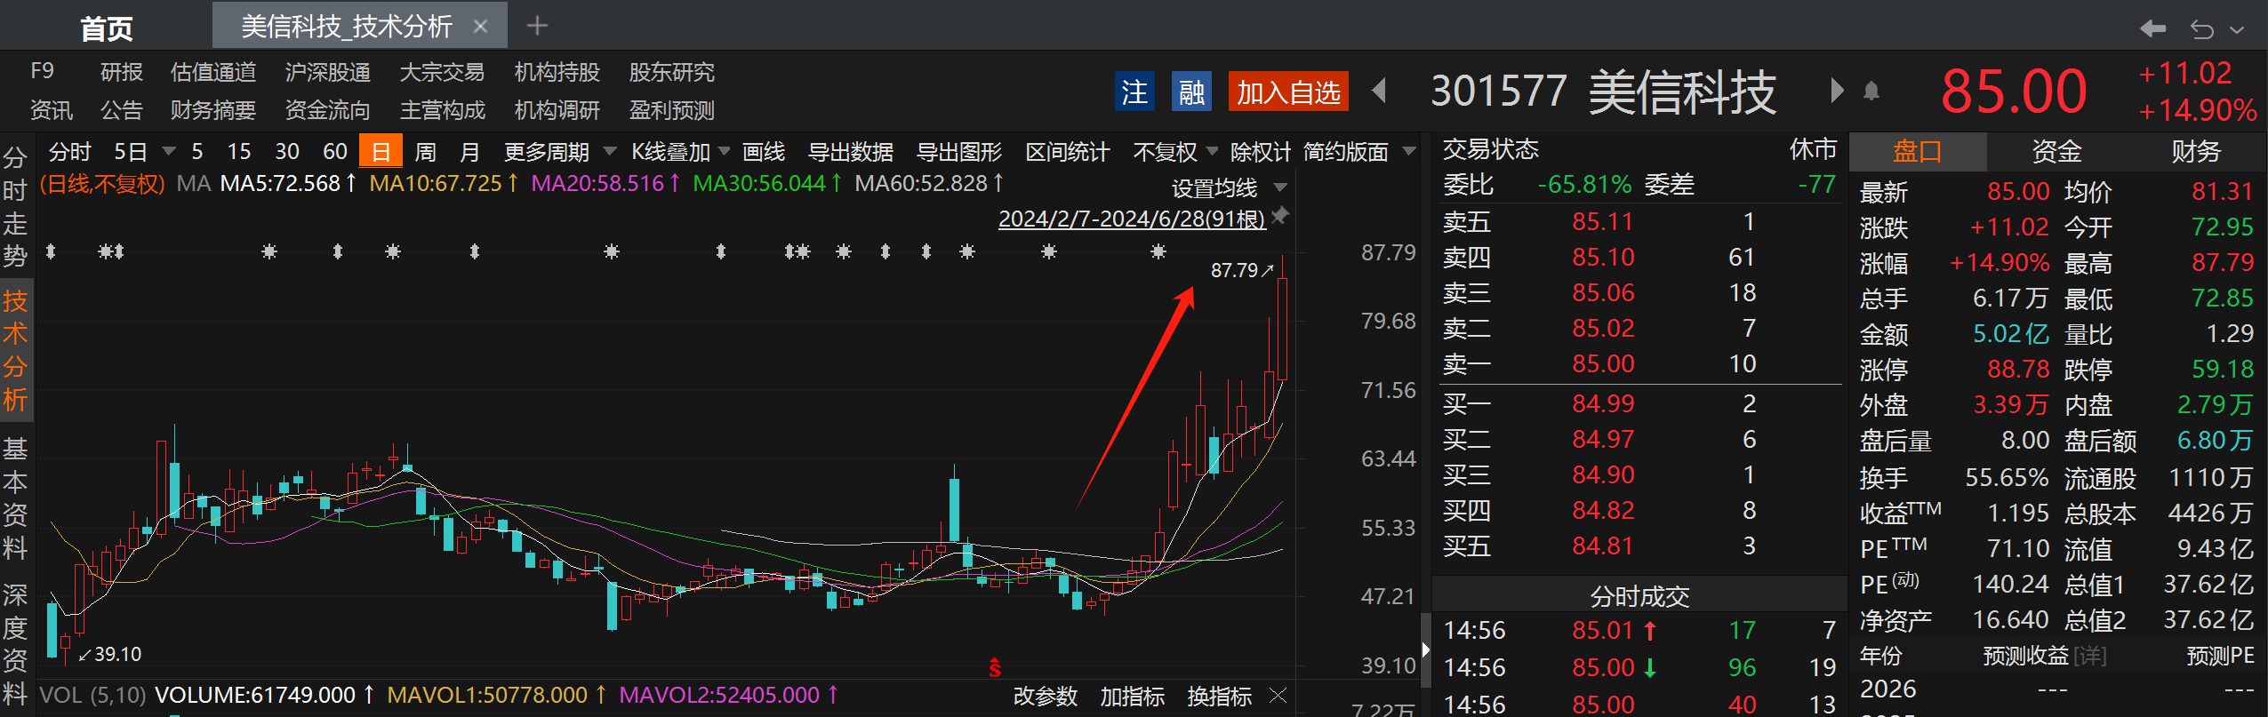Screen dimensions: 2268x717
Task: Click the red S marker at the chart bottom
Action: [x=995, y=667]
